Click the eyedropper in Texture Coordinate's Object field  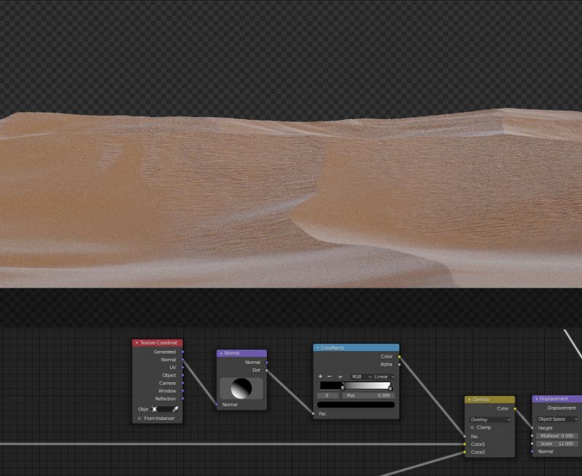(175, 410)
